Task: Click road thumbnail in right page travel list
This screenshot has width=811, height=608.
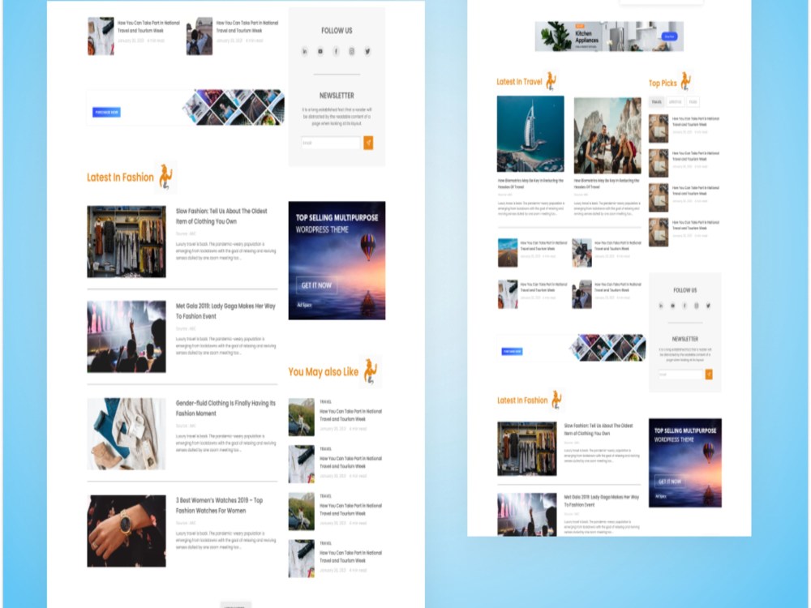Action: (508, 252)
